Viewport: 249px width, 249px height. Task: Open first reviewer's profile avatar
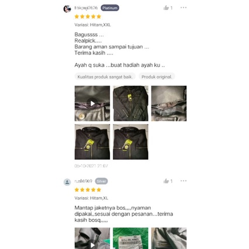coord(67,9)
